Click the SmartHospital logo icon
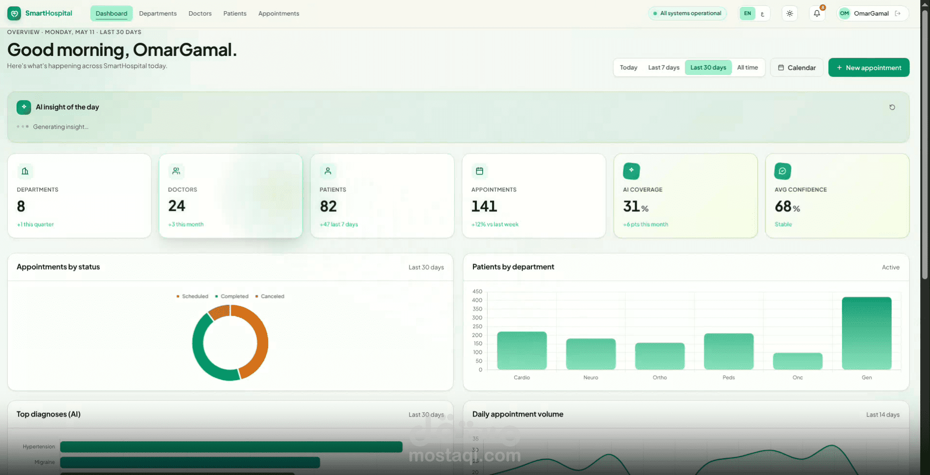 click(x=14, y=13)
